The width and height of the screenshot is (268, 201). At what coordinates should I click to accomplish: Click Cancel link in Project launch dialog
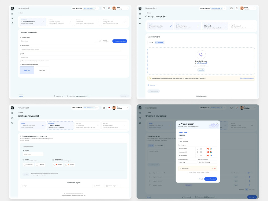[x=201, y=179]
